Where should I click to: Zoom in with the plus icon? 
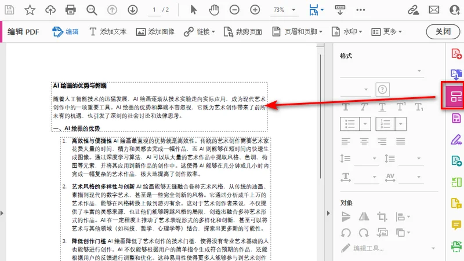255,10
